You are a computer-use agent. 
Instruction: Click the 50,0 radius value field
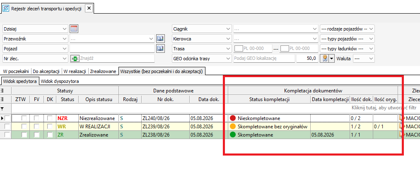pyautogui.click(x=307, y=59)
